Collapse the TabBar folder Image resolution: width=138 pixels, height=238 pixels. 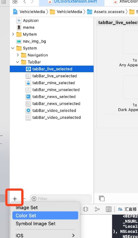18,62
